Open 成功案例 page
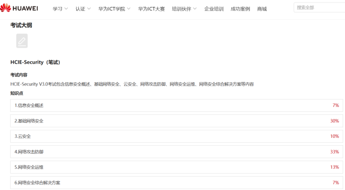The width and height of the screenshot is (345, 190). (240, 9)
